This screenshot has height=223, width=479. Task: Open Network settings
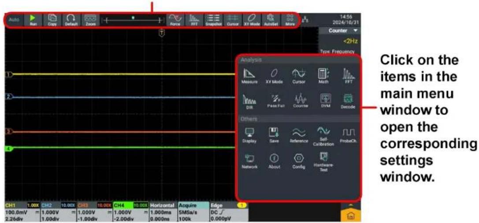tap(249, 162)
